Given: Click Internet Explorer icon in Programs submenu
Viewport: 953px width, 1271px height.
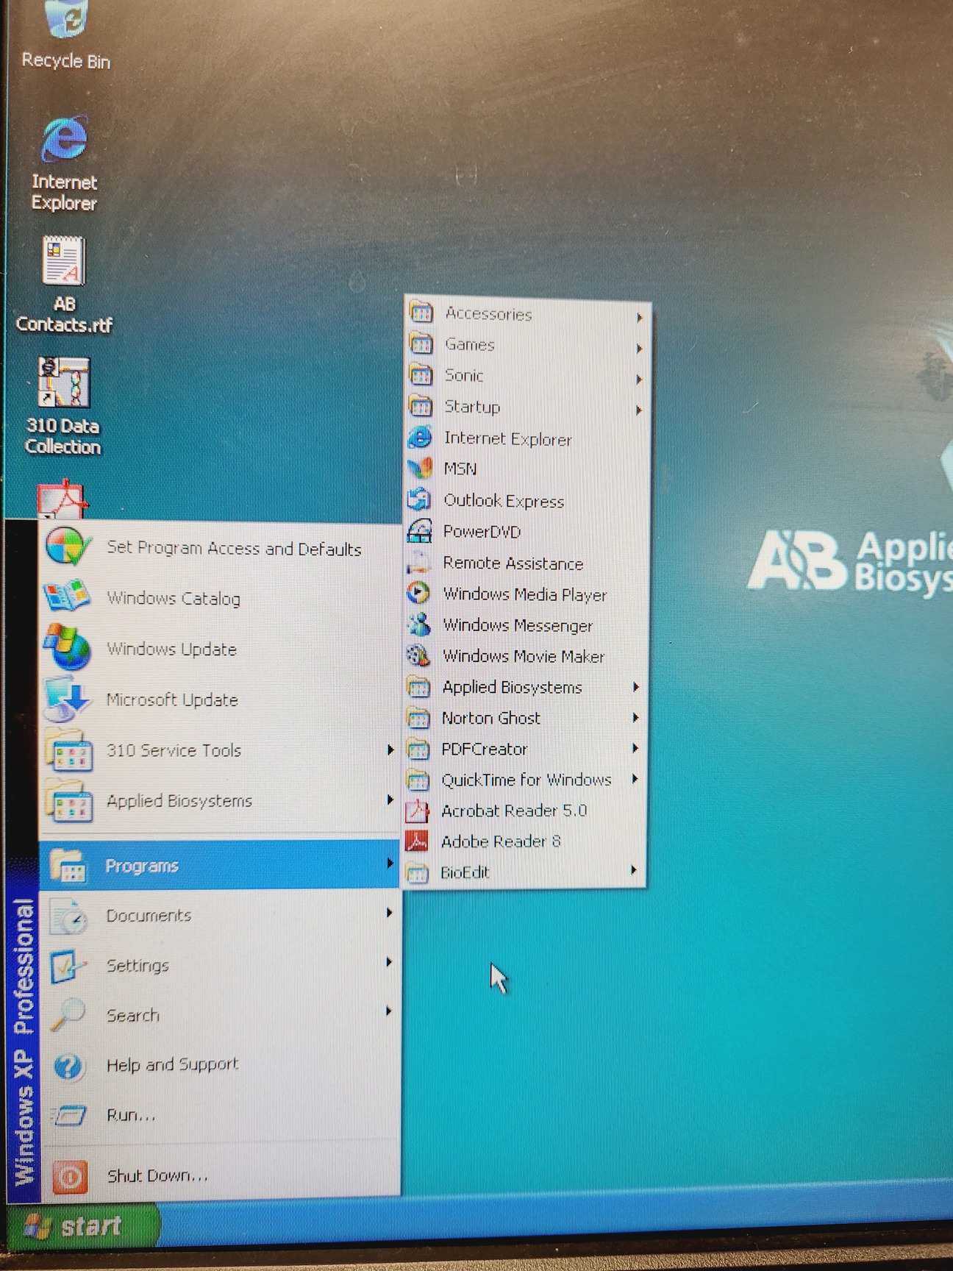Looking at the screenshot, I should coord(420,438).
